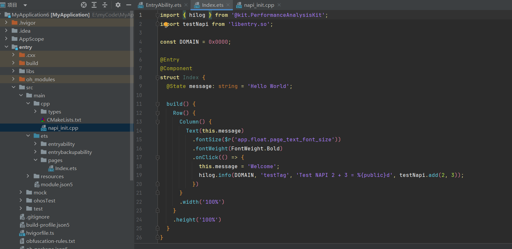512x249 pixels.
Task: Close the EntryAbility.ets editor tab
Action: (x=186, y=5)
